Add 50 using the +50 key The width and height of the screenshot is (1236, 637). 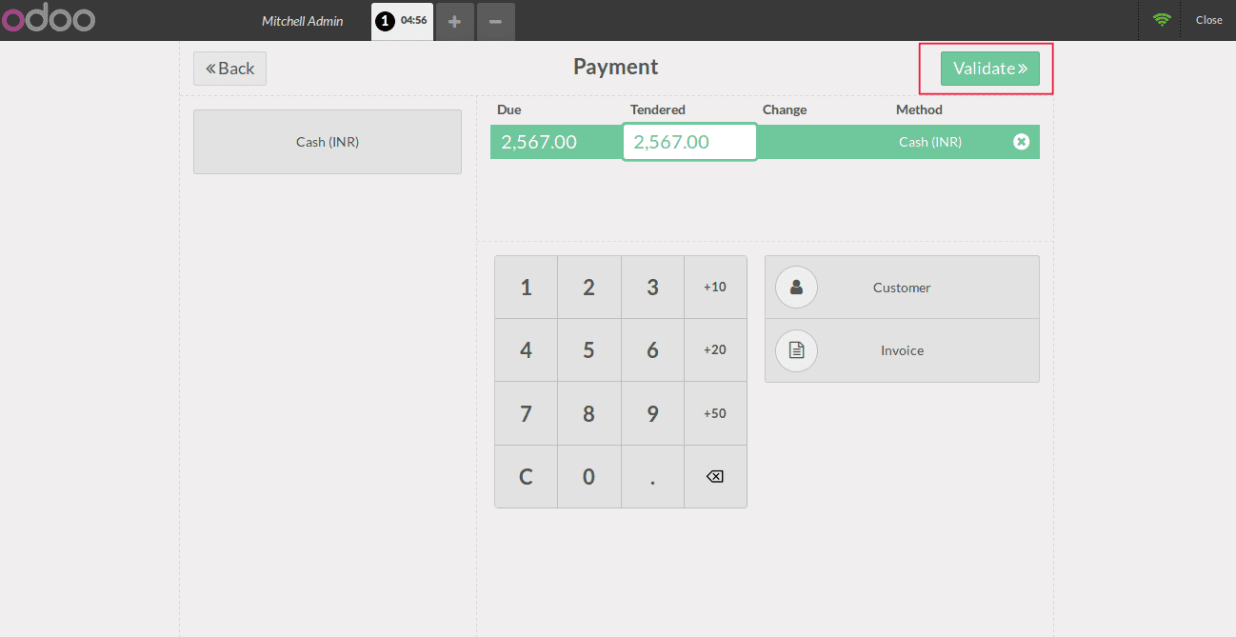click(715, 413)
